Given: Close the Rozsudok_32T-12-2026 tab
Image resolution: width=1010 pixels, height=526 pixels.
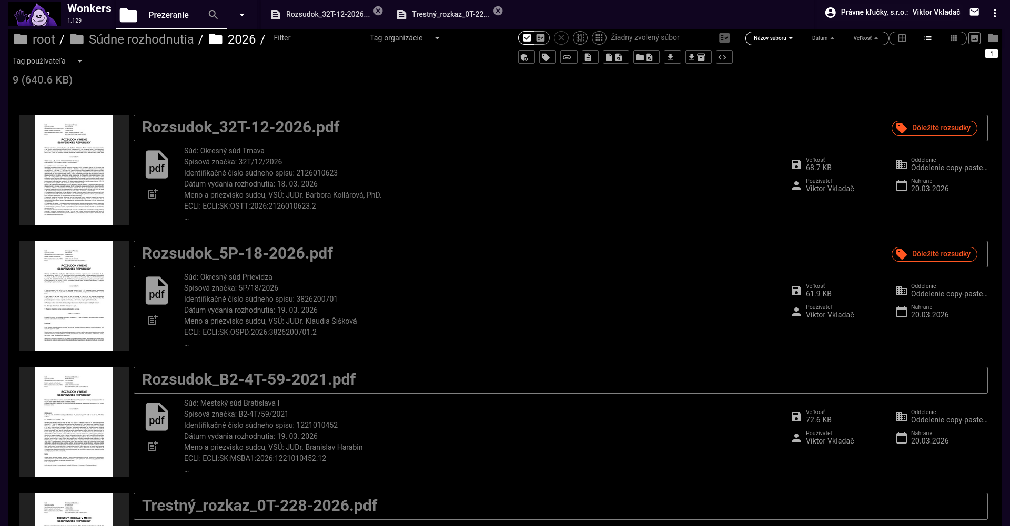Looking at the screenshot, I should 378,11.
